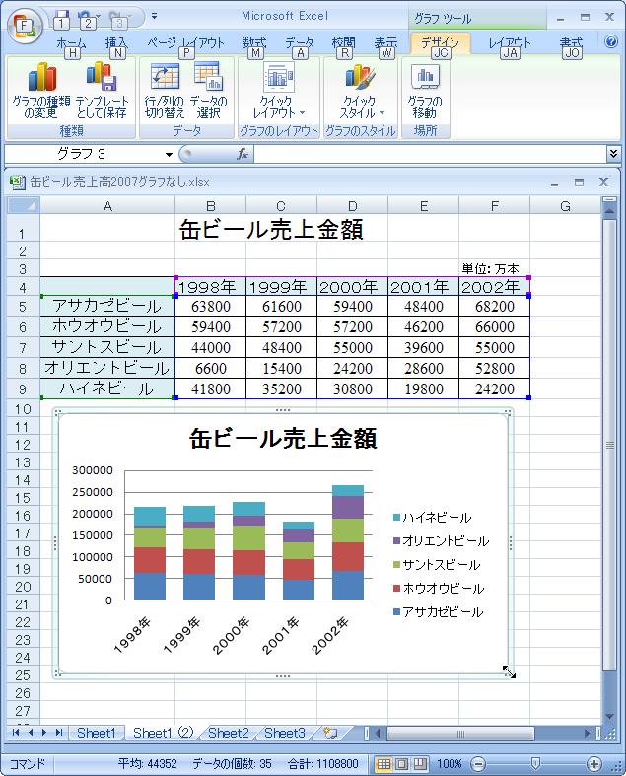Click the 300000 vertical axis label
Viewport: 626px width, 776px height.
pyautogui.click(x=93, y=470)
